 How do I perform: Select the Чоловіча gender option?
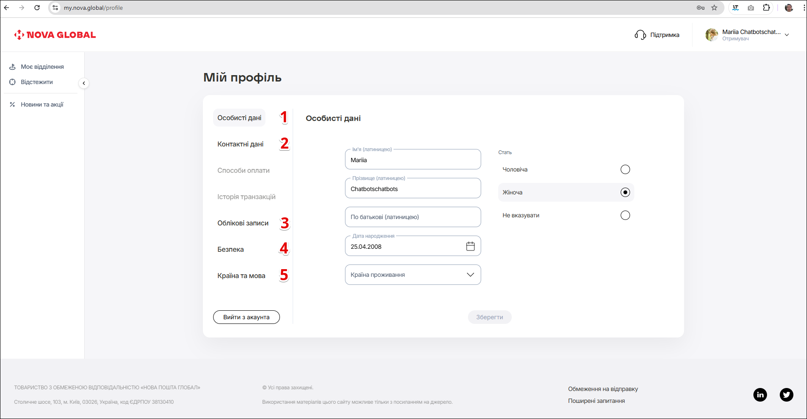point(625,169)
